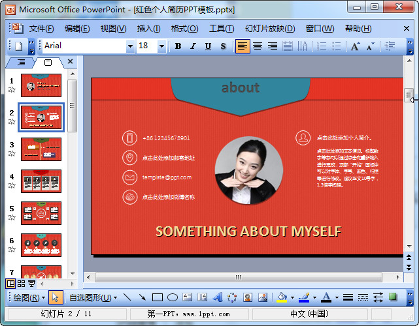Select the Arrow drawing tool
The height and width of the screenshot is (326, 419).
(142, 297)
